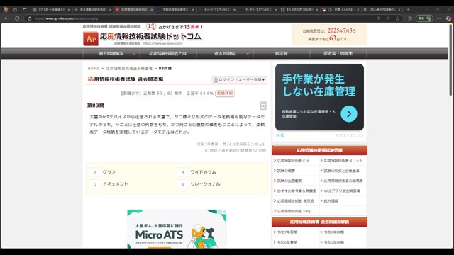Close the active 応用情報技術者試験 browser tab
This screenshot has width=454, height=255.
point(151,9)
